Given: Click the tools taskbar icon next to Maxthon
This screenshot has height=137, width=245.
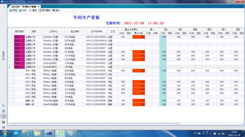Looking at the screenshot, I should pos(27,134).
